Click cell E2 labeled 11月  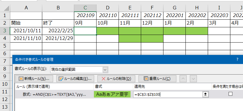pos(130,23)
